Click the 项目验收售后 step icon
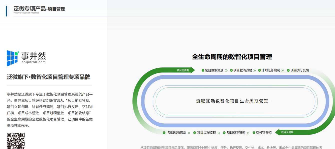This screenshot has width=335, height=149. click(164, 133)
